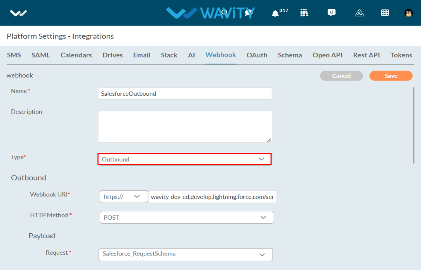The width and height of the screenshot is (421, 270).
Task: Open the apps grid icon
Action: point(385,12)
